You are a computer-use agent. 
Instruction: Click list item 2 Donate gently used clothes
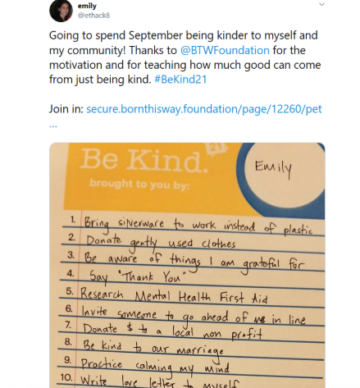(x=152, y=242)
